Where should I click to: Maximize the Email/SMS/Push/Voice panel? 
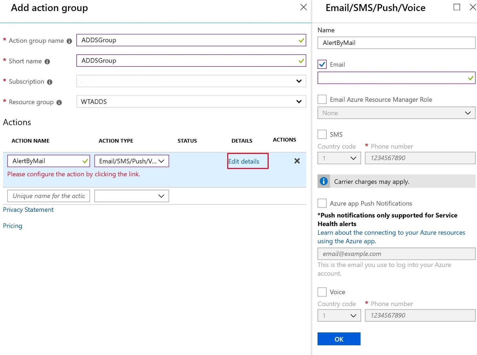(x=456, y=7)
